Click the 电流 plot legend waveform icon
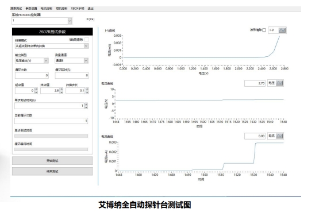Screen dimensions: 319x216 [x=279, y=136]
